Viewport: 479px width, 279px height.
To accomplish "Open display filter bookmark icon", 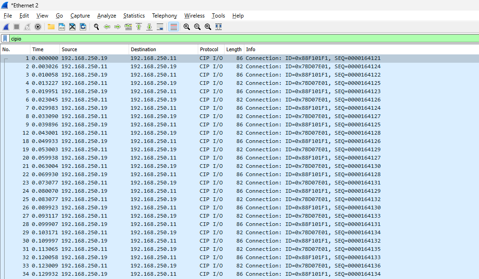I will point(5,38).
